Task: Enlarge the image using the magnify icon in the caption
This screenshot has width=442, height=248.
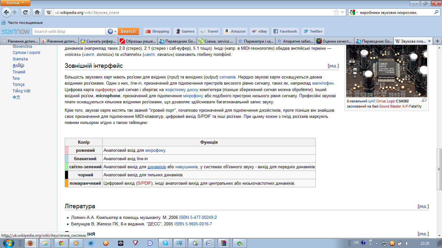Action: pos(424,101)
